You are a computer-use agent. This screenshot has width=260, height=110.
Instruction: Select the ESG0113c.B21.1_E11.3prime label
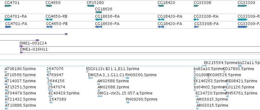coord(113,69)
